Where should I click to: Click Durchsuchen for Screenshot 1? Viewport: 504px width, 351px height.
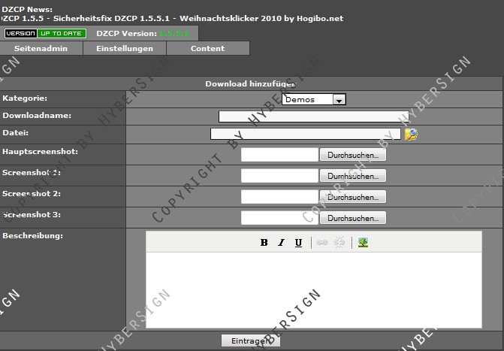coord(352,176)
